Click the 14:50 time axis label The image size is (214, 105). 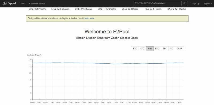64,103
